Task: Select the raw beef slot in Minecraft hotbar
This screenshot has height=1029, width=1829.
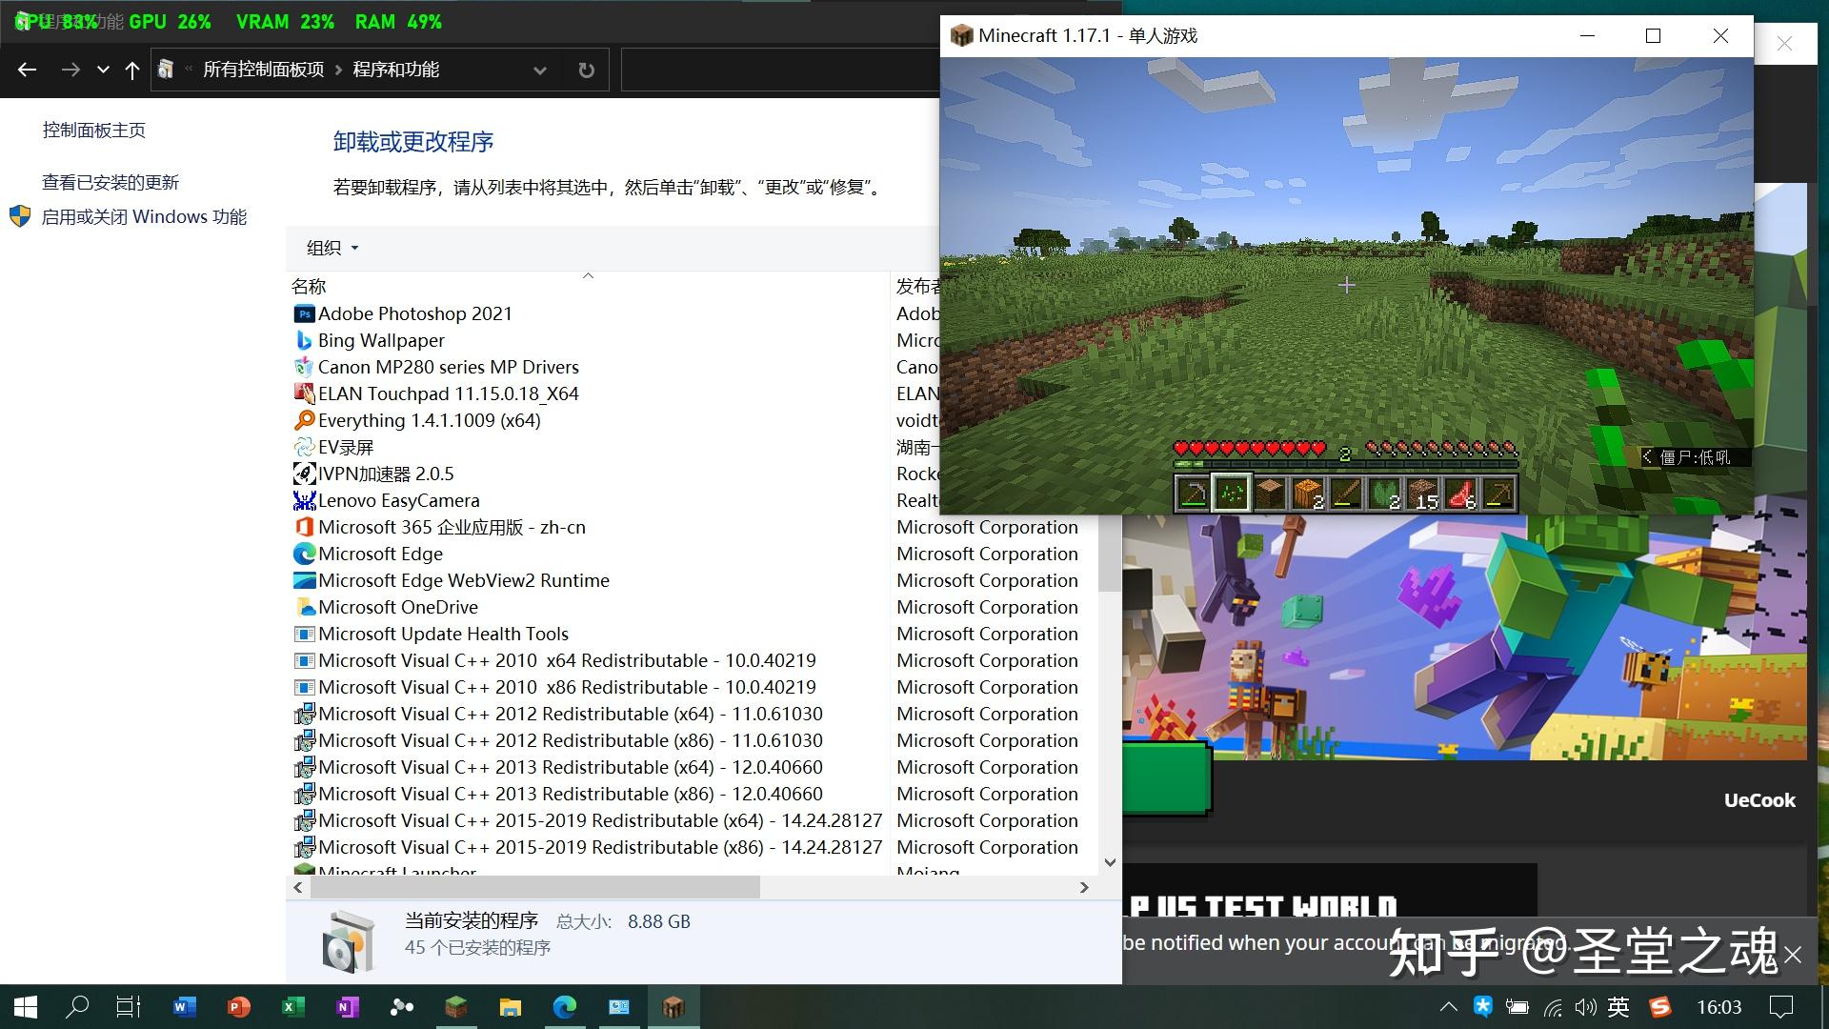Action: pos(1460,491)
